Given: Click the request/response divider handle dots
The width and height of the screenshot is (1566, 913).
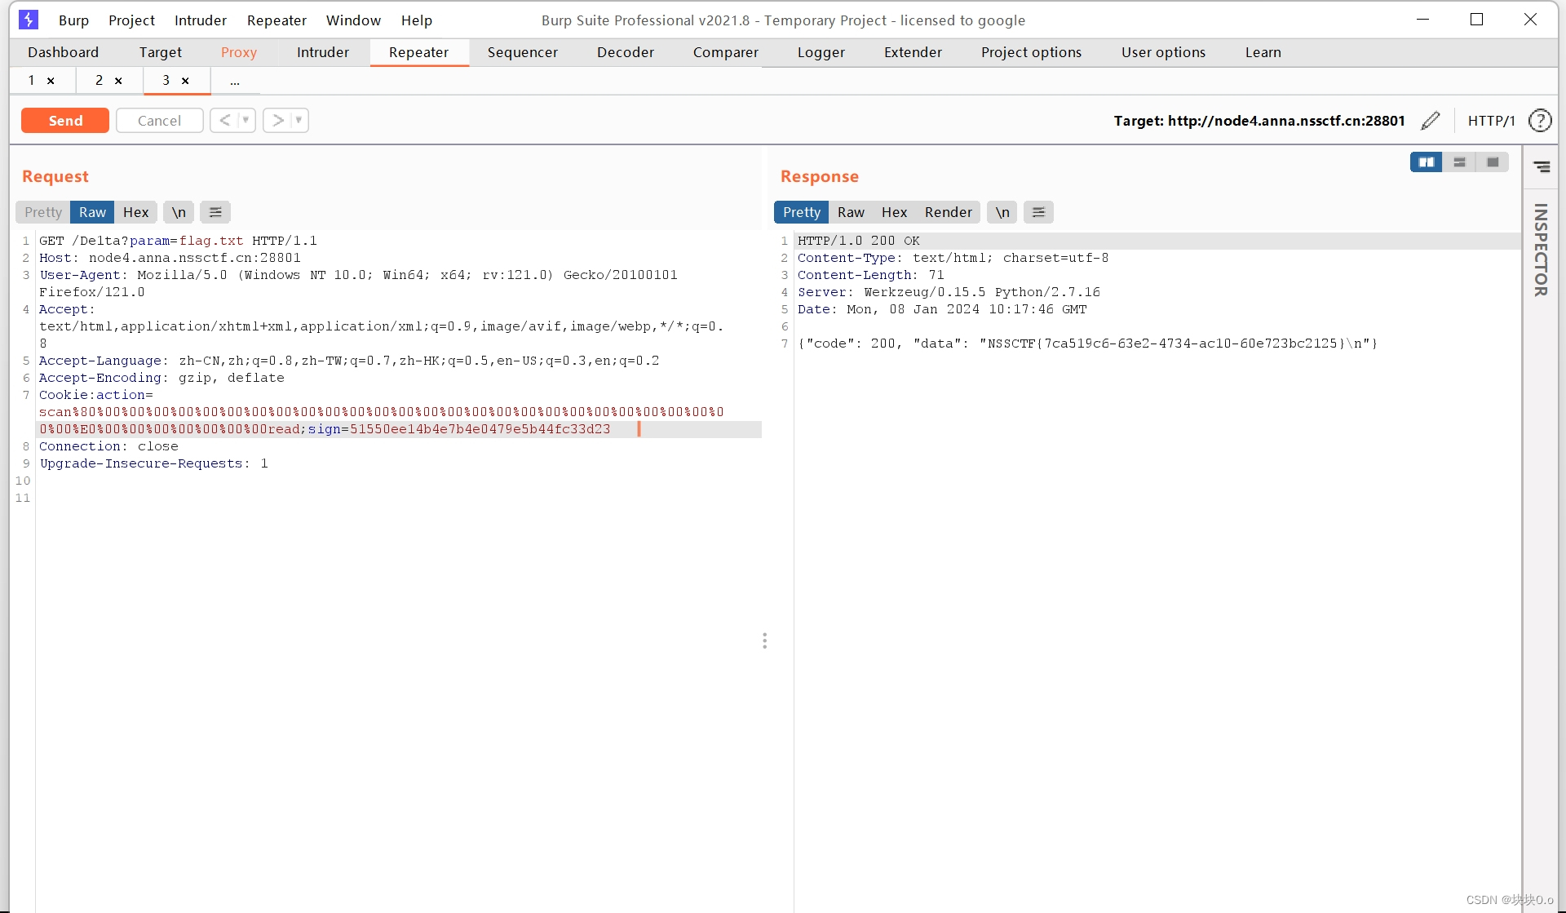Looking at the screenshot, I should coord(764,640).
